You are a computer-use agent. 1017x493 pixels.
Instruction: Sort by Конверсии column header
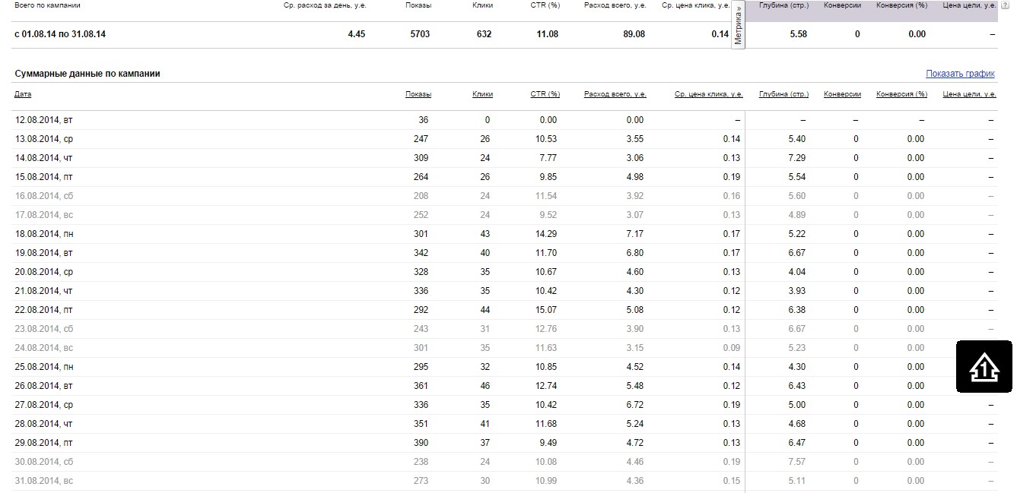click(x=842, y=94)
